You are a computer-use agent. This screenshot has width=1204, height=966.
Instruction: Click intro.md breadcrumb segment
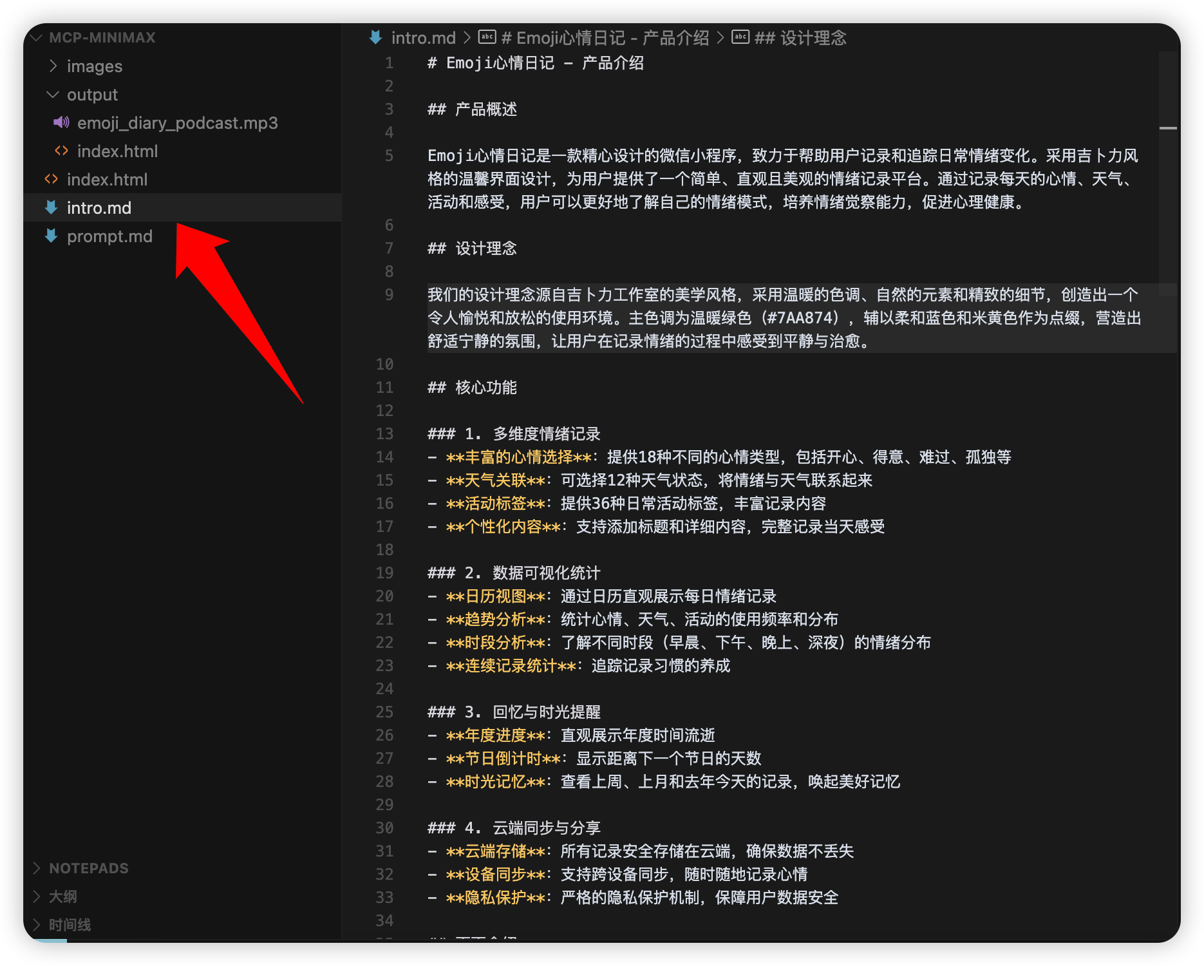tap(423, 37)
